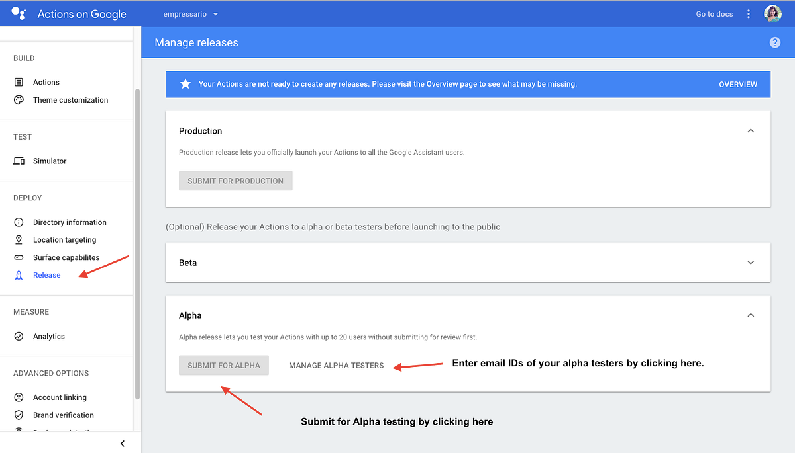Expand the Beta section chevron
The height and width of the screenshot is (453, 795).
coord(751,263)
